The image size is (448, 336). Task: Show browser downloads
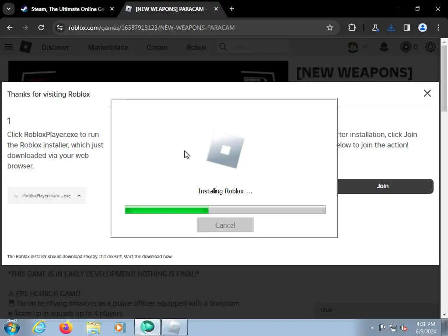391,28
